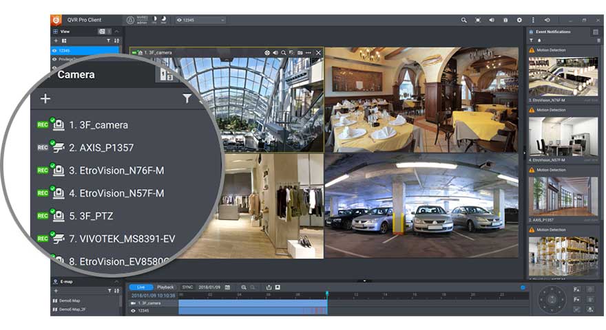Open the EtroVision_N57F-M motion detection thumbnail
This screenshot has height=330, width=606.
[x=563, y=137]
